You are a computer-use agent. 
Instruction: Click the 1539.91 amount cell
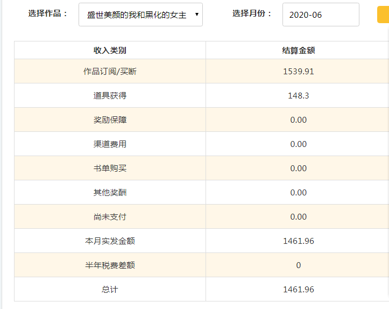click(298, 72)
